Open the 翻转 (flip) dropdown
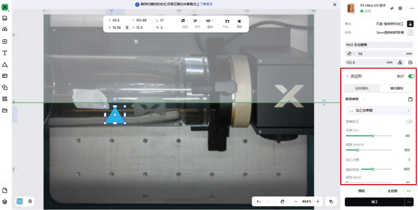418x210 pixels. [x=210, y=21]
